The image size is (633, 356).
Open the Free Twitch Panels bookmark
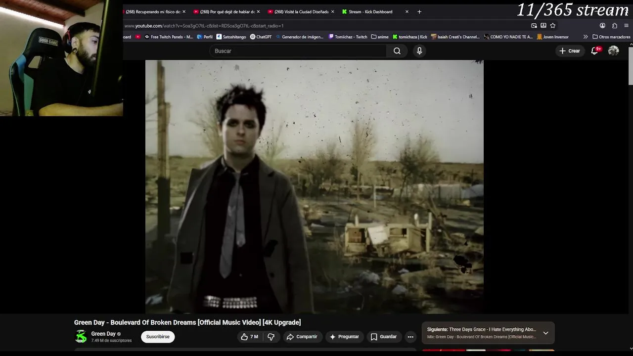[169, 37]
